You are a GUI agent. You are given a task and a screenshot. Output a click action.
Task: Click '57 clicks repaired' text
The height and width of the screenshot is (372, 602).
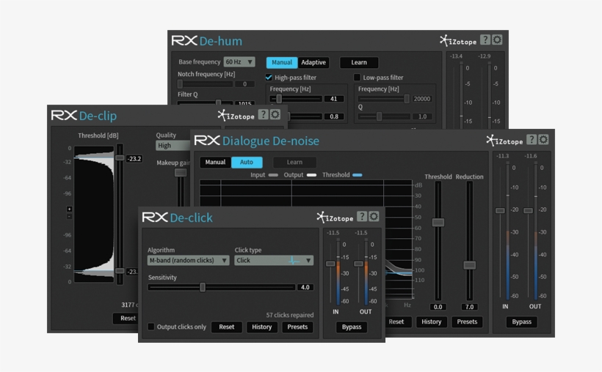(x=290, y=315)
